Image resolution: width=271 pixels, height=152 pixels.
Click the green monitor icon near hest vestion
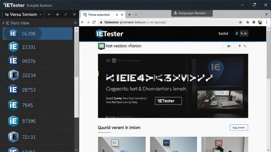coord(101,46)
